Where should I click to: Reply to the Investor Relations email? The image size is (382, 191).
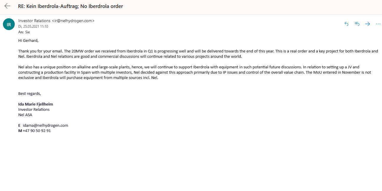346,24
